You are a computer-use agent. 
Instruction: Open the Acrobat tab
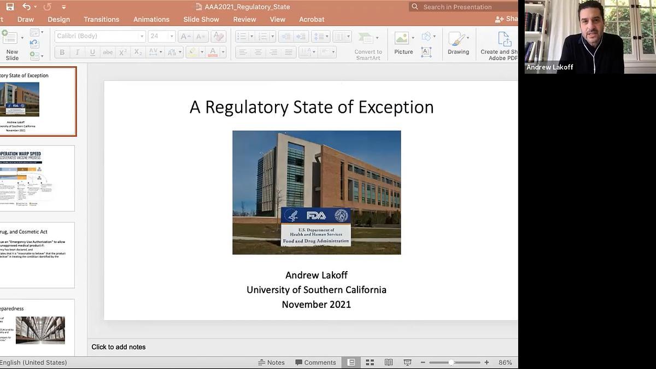(312, 19)
